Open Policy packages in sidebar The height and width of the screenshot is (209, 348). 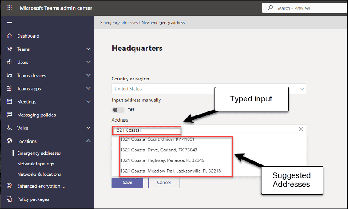(33, 199)
